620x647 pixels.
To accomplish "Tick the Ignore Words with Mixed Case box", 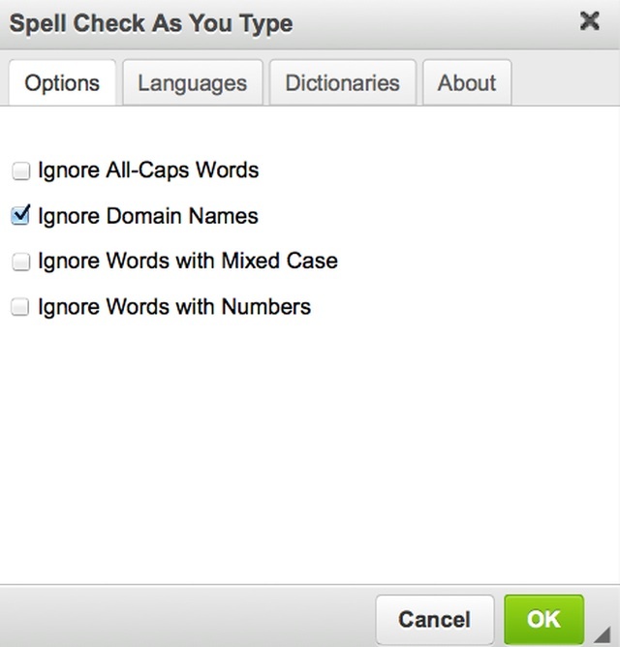I will tap(20, 262).
